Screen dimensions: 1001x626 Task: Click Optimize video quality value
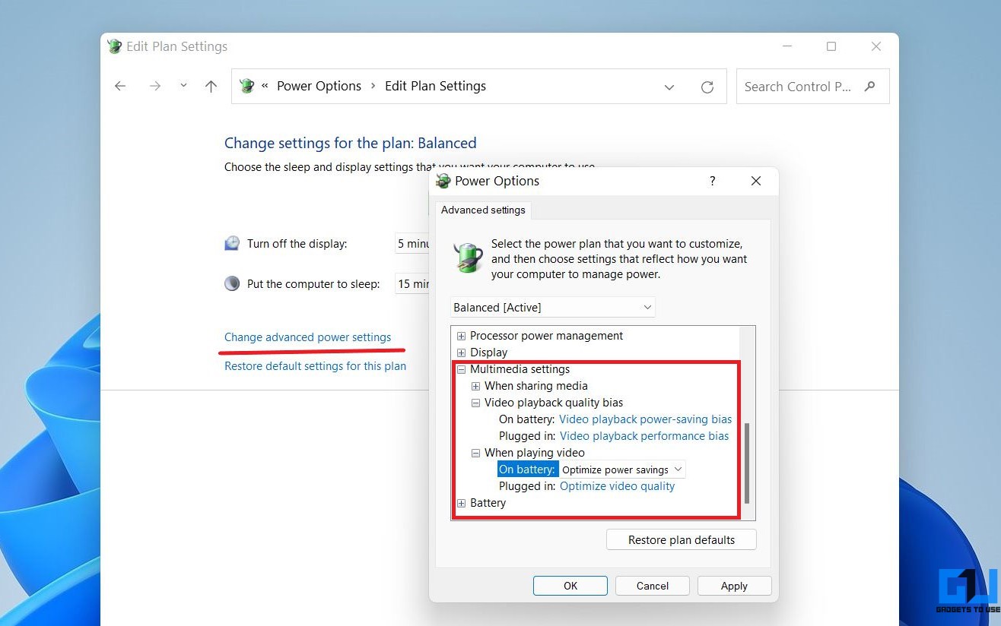coord(617,486)
